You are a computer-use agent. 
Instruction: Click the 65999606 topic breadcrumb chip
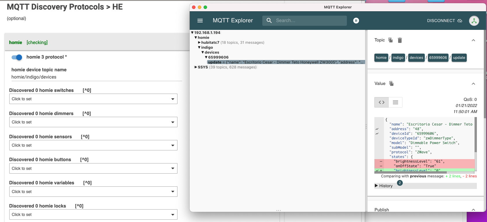click(x=438, y=58)
